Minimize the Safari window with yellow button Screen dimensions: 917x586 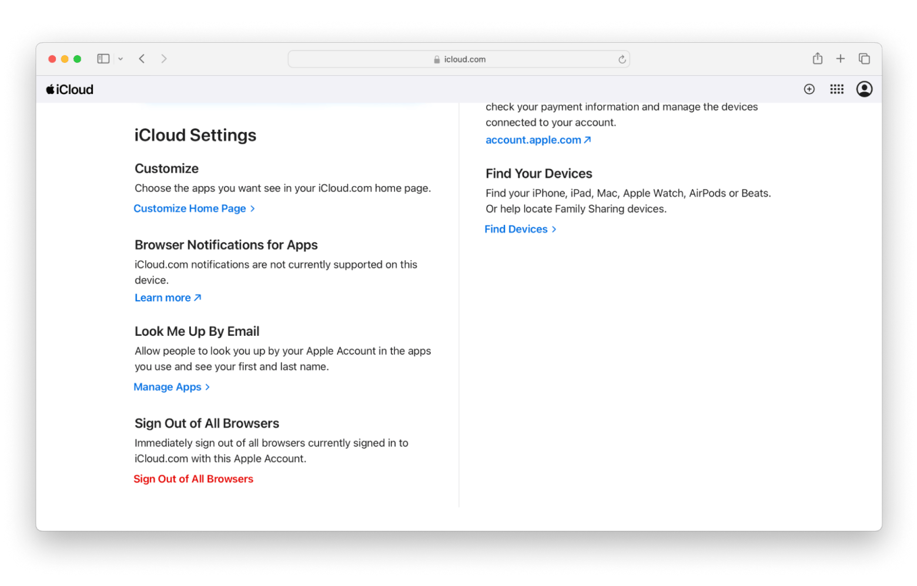[x=65, y=59]
